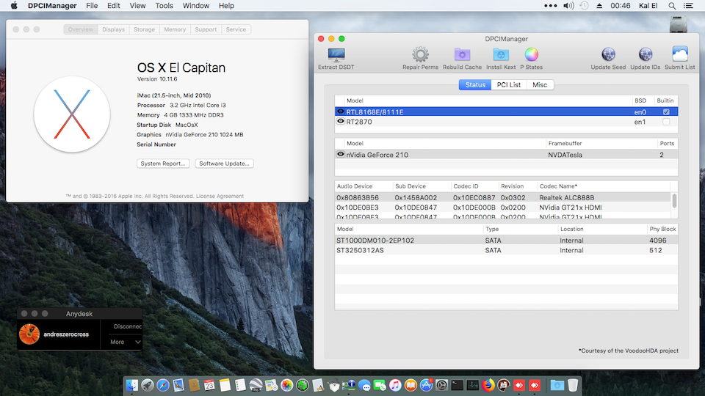Click the Software Update... button
The height and width of the screenshot is (396, 705).
(225, 164)
